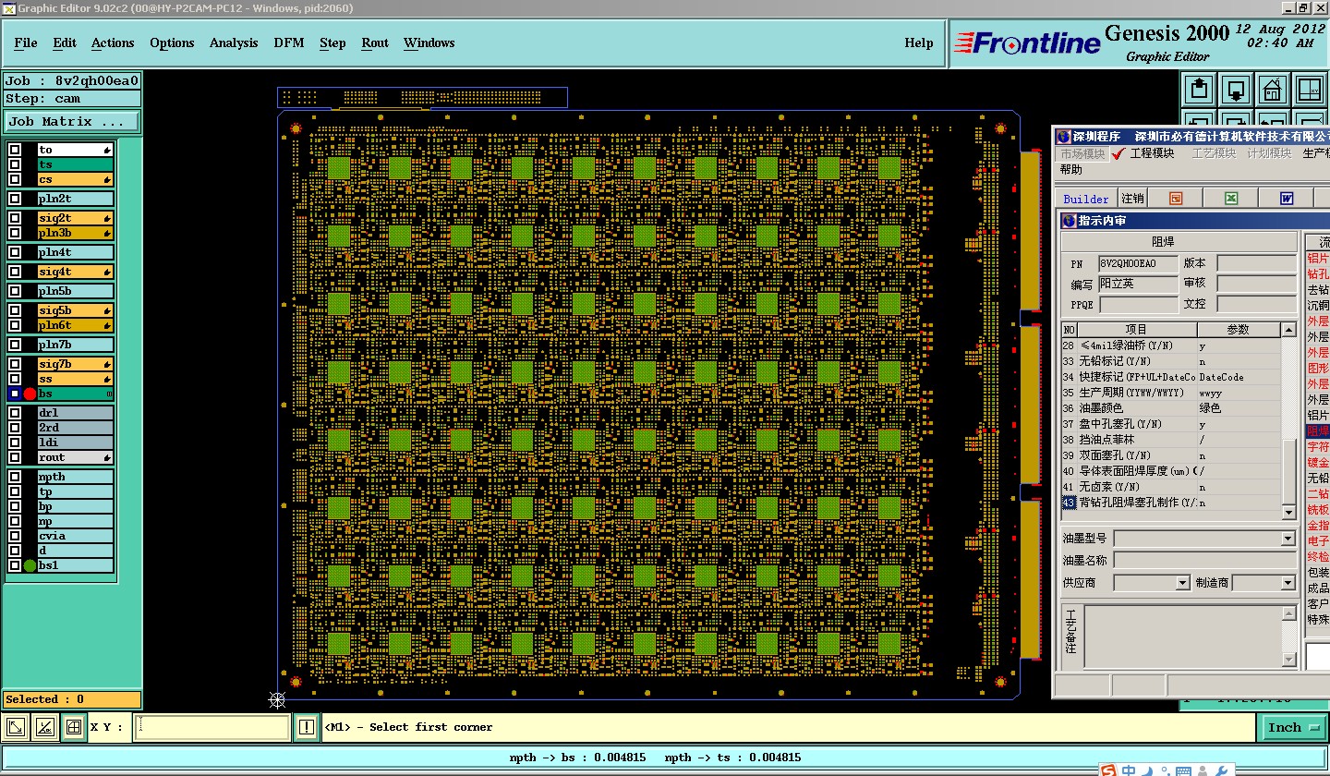Click the Job Matrix button
The width and height of the screenshot is (1330, 776).
click(x=72, y=121)
